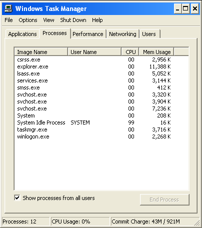The height and width of the screenshot is (228, 202).
Task: Toggle Show processes from all users checkbox
Action: click(x=17, y=198)
